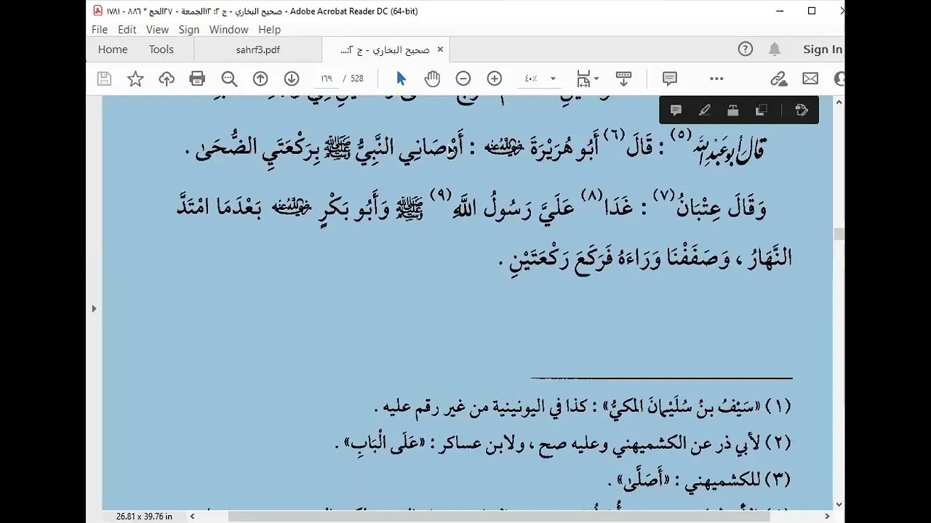Go to the previous page arrow
Viewport: 931px width, 523px height.
pos(260,78)
